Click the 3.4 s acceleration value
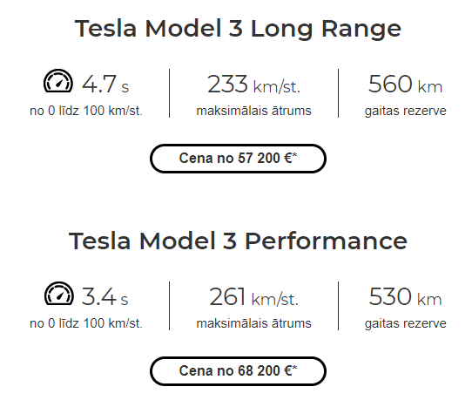 coord(105,296)
